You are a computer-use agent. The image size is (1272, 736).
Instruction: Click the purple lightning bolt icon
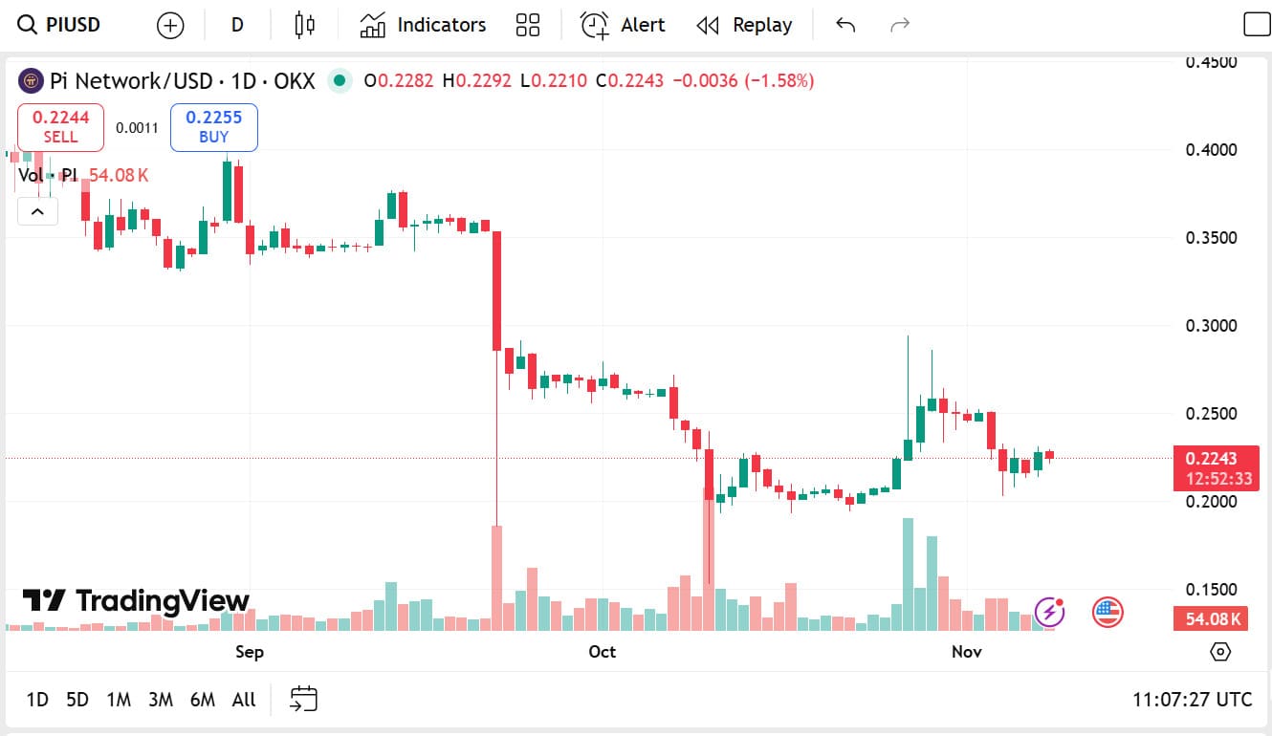click(1050, 612)
